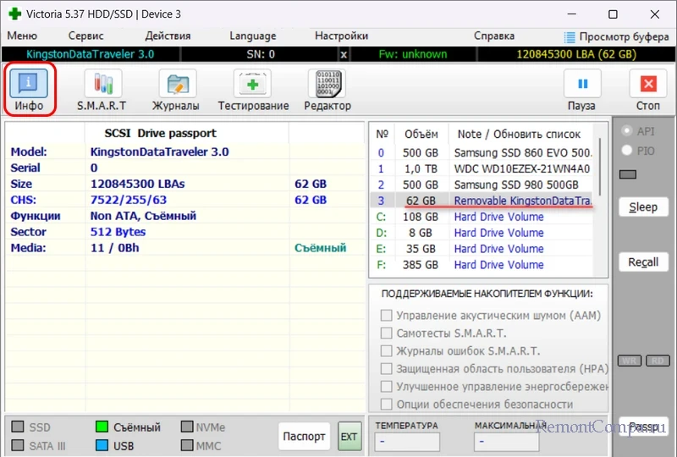Toggle Опции обеспечения безопасности checkbox
Image resolution: width=677 pixels, height=457 pixels.
click(387, 404)
